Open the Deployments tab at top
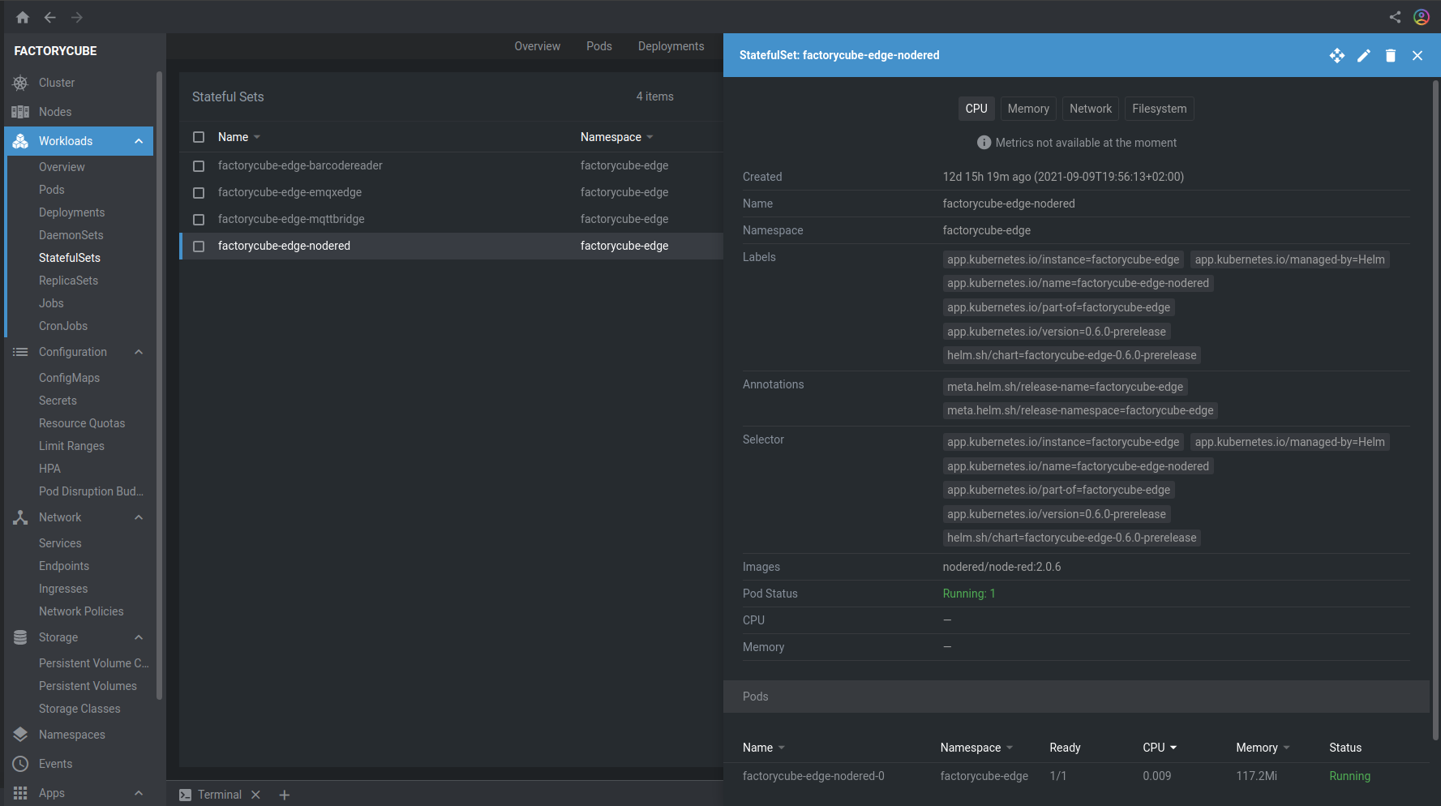1441x806 pixels. click(x=671, y=46)
